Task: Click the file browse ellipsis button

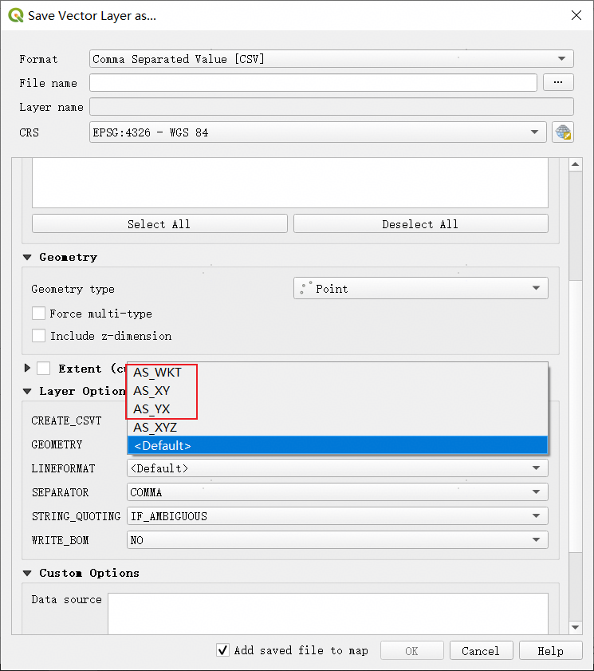Action: [x=558, y=82]
